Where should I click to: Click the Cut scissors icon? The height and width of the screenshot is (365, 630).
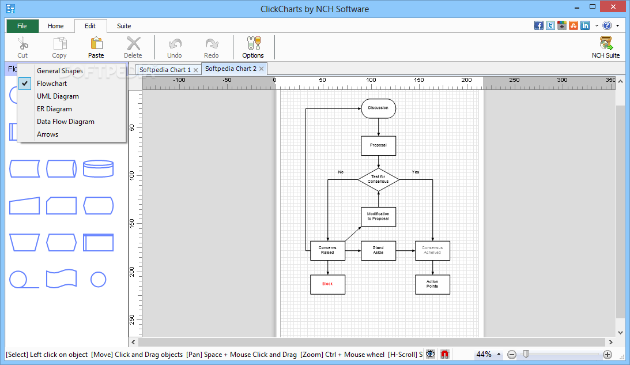(x=22, y=43)
